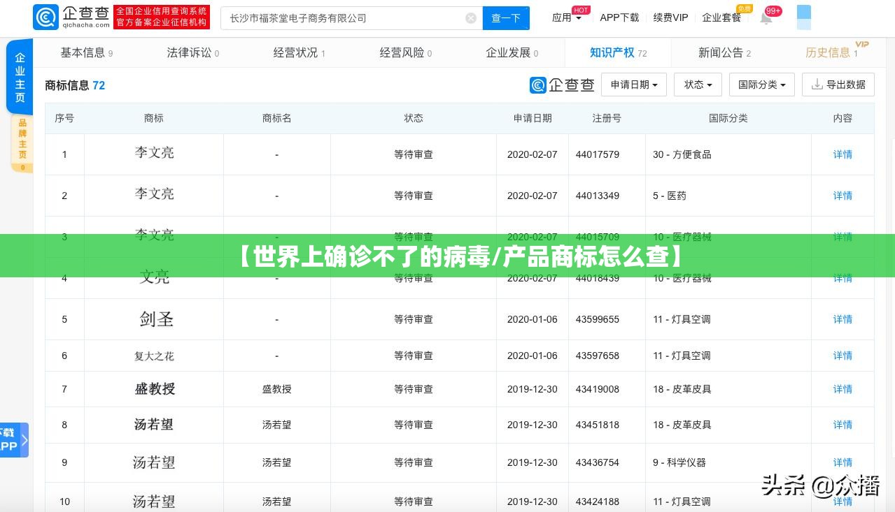Click the 复大之花 trademark image
Image resolution: width=895 pixels, height=512 pixels.
point(155,356)
